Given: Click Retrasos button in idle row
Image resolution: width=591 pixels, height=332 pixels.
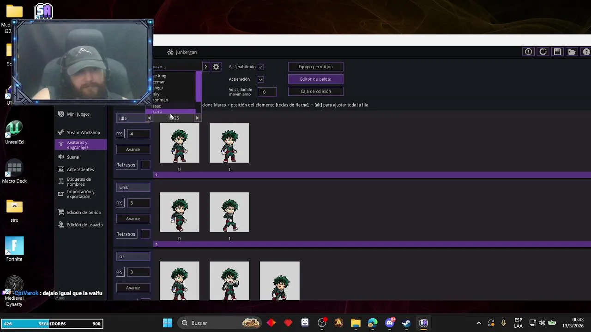Looking at the screenshot, I should click(126, 165).
